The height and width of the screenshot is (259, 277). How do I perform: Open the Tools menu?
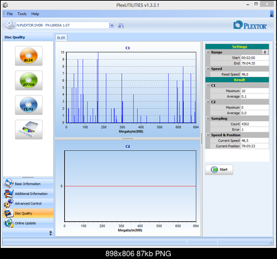(x=22, y=14)
